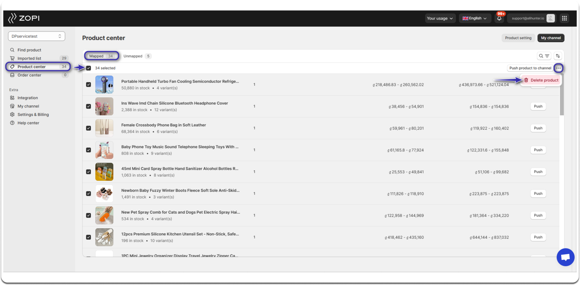Switch to the Unmapped tab
The image size is (580, 285).
point(137,56)
